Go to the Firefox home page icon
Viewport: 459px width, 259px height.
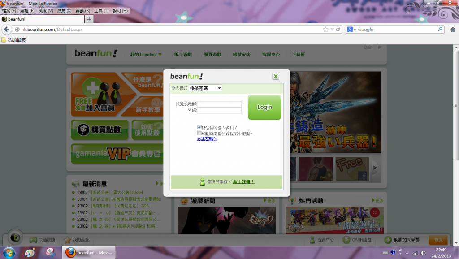[x=453, y=30]
